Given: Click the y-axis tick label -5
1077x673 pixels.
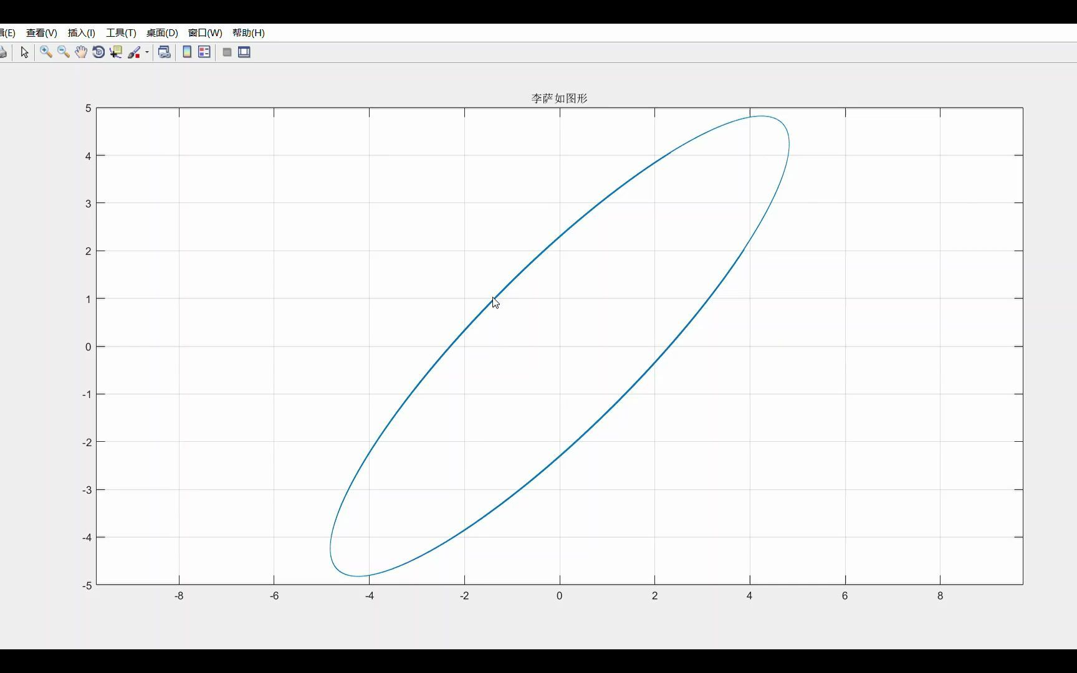Looking at the screenshot, I should [x=87, y=585].
